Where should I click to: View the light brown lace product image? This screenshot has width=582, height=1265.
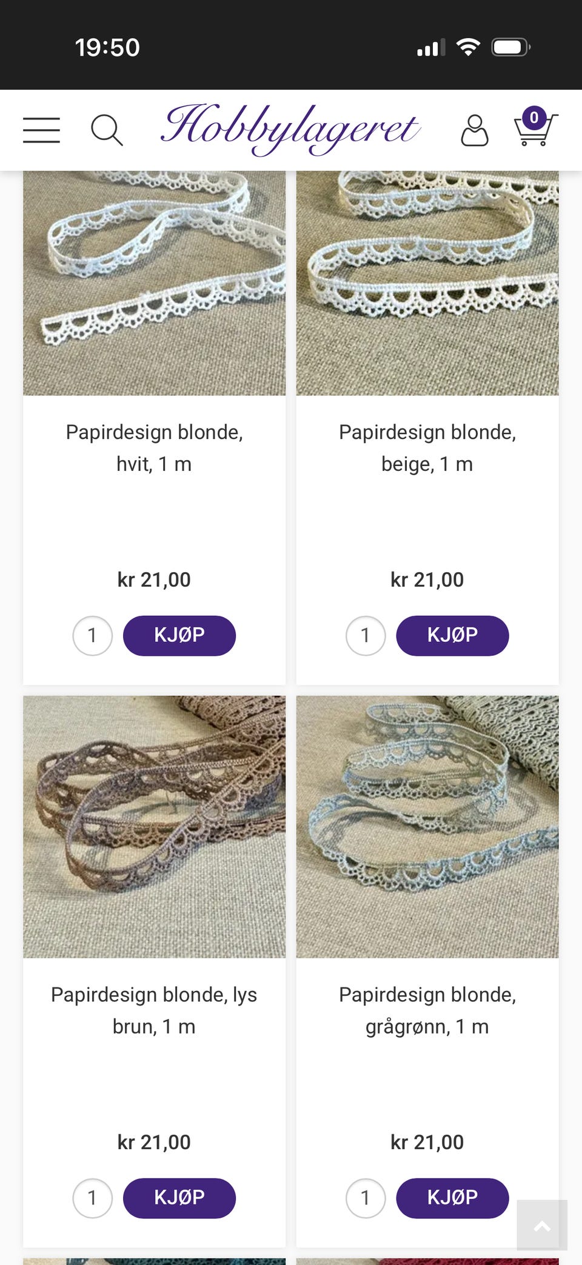pos(154,827)
